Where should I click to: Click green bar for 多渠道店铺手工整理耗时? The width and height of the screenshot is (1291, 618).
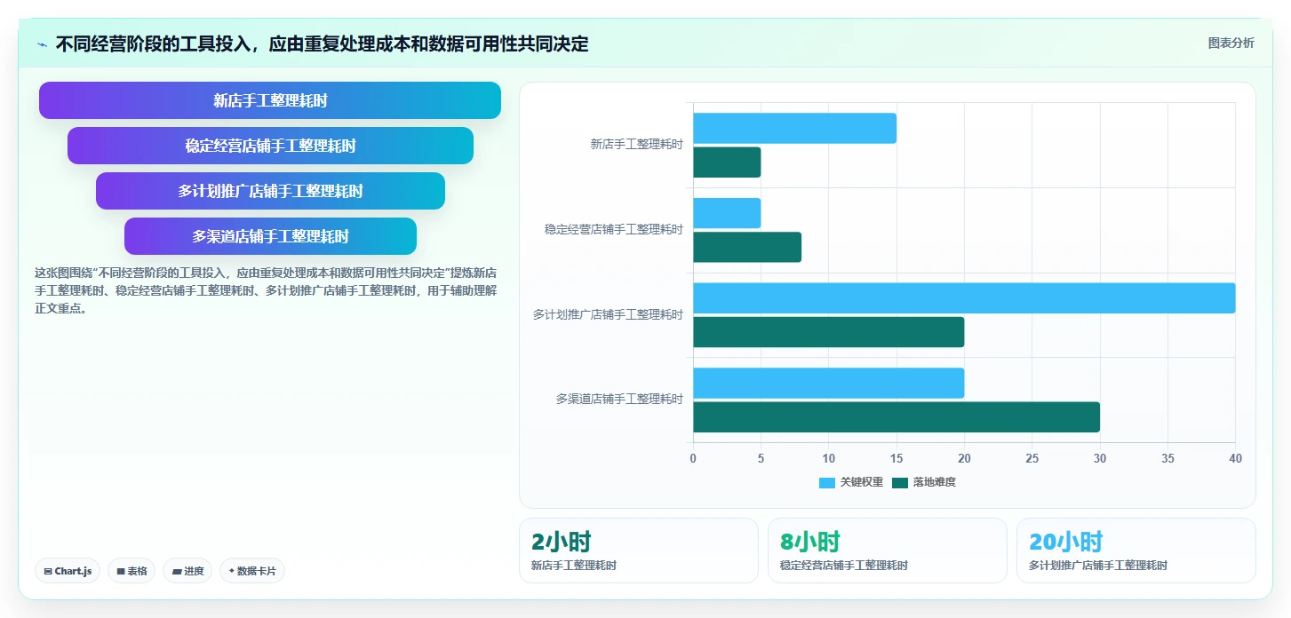(x=897, y=417)
